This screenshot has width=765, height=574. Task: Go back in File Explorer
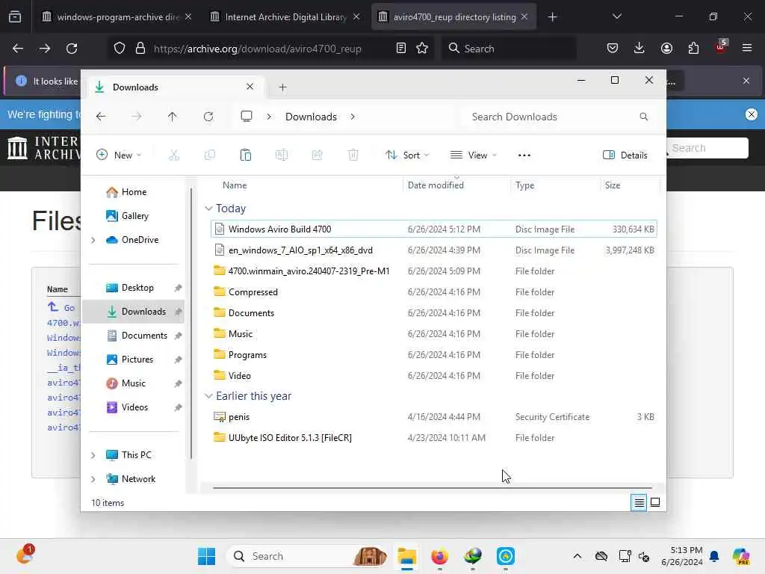click(101, 117)
